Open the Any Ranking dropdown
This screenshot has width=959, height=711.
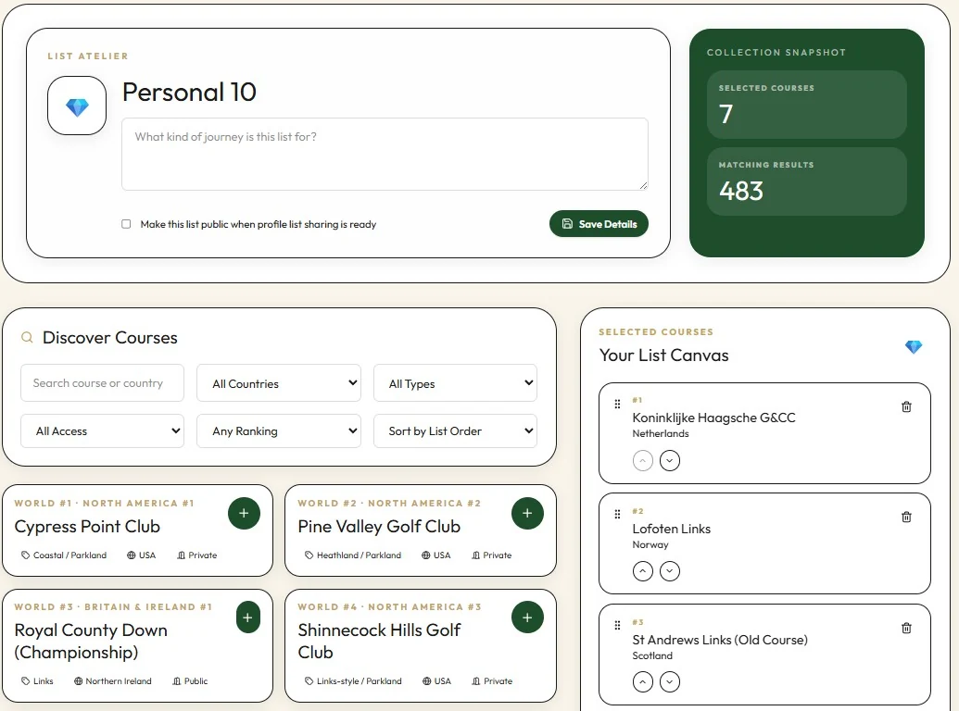[x=278, y=430]
